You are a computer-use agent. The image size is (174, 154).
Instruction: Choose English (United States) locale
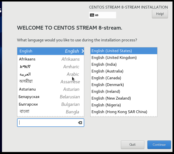point(124,51)
